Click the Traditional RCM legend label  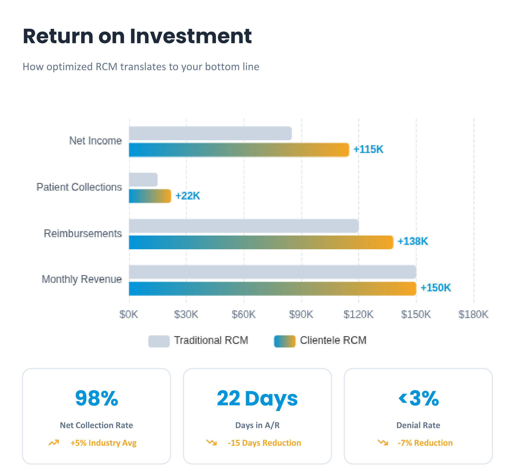click(211, 340)
